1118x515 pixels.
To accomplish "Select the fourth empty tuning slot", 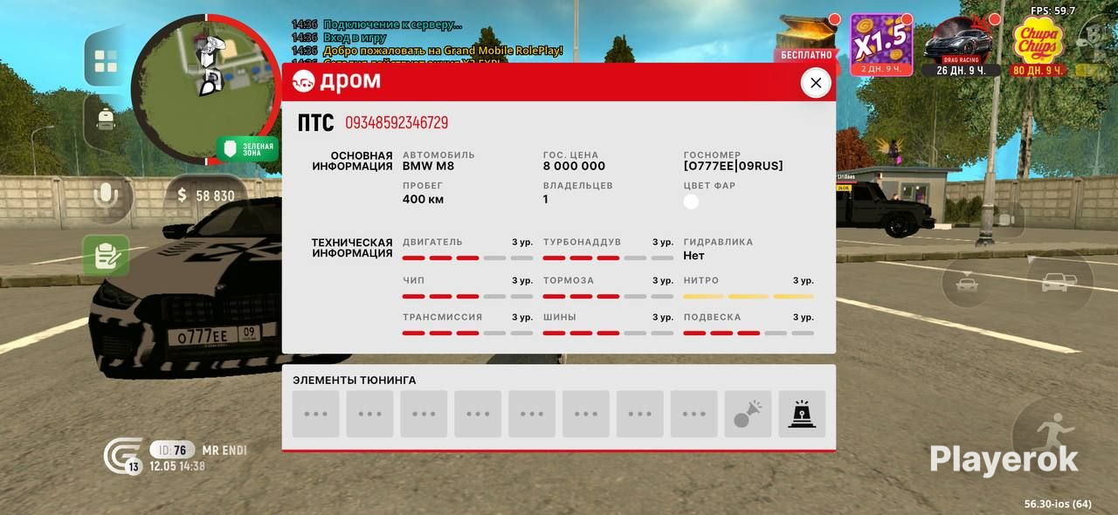I will 478,414.
